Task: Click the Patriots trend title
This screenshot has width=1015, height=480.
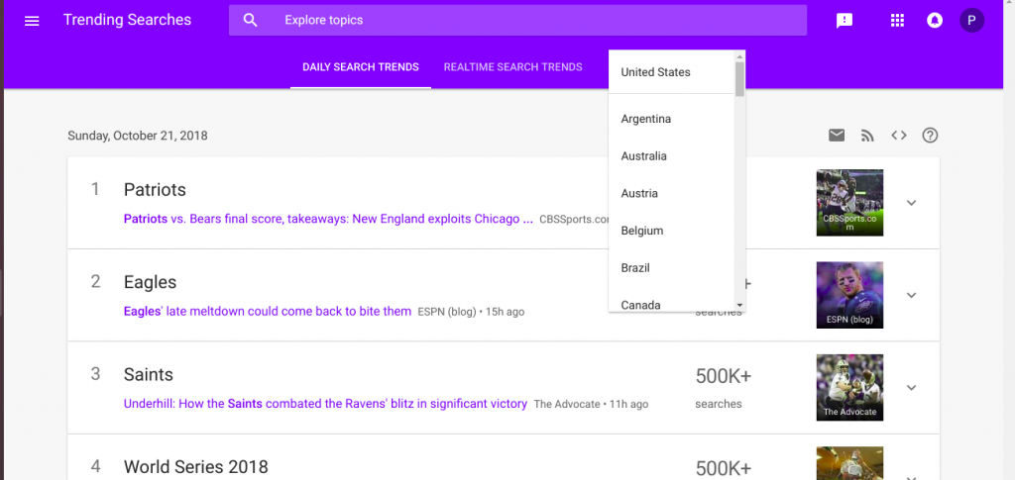Action: pos(155,190)
